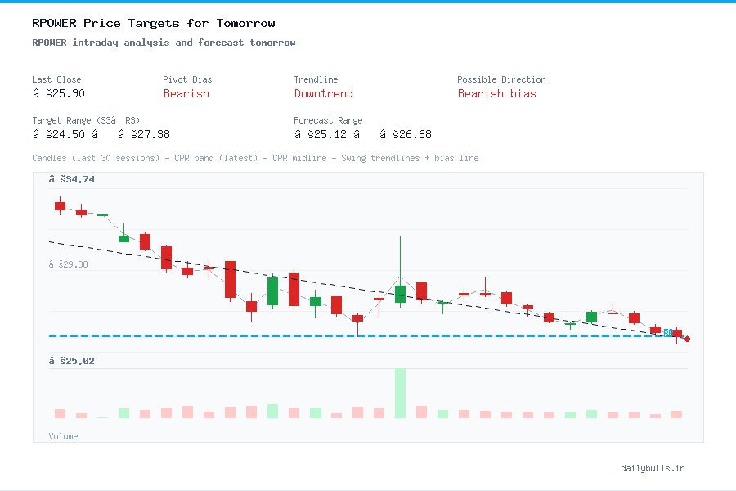The image size is (736, 491).
Task: Click the ₹29.88 price axis label
Action: (x=73, y=264)
